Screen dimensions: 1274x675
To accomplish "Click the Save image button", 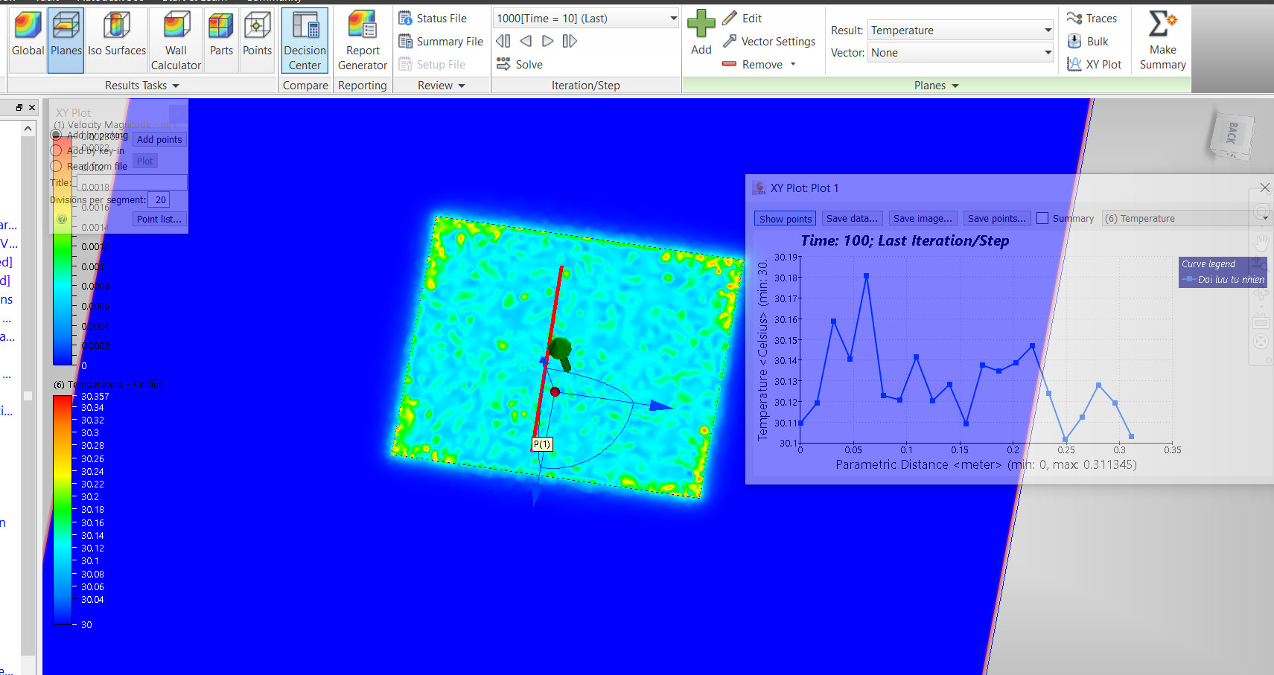I will [x=923, y=218].
